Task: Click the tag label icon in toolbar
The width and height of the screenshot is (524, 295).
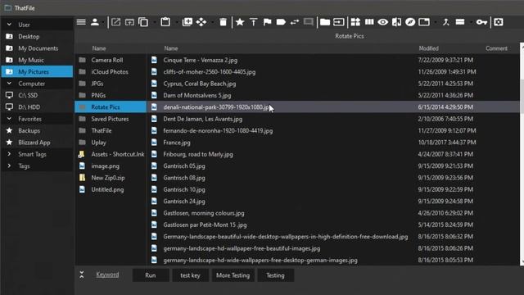Action: point(281,22)
